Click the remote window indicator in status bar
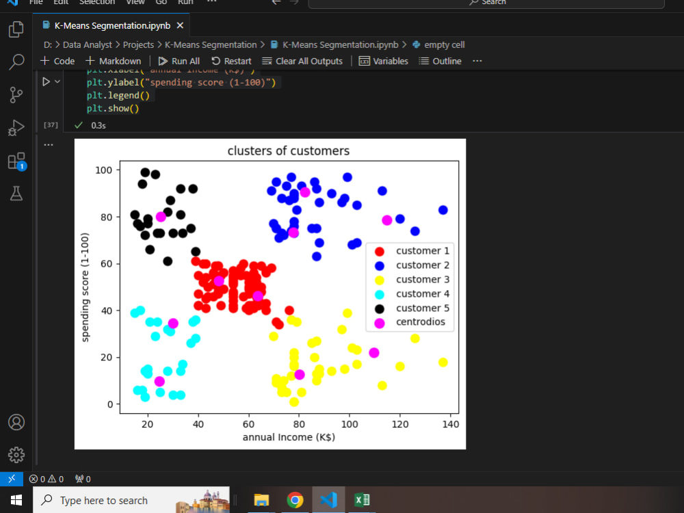 pos(12,479)
